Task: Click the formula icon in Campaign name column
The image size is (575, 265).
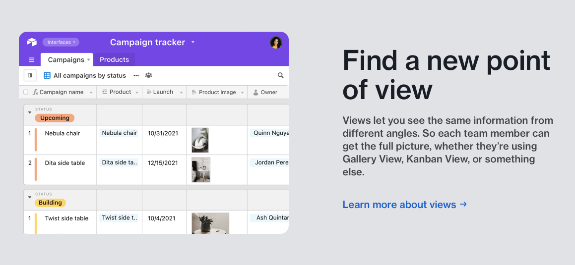Action: point(35,92)
